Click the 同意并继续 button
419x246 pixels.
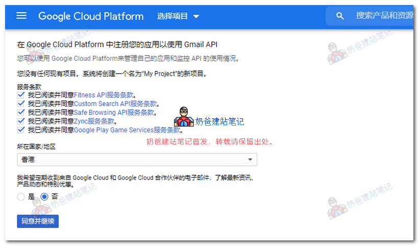click(x=38, y=221)
